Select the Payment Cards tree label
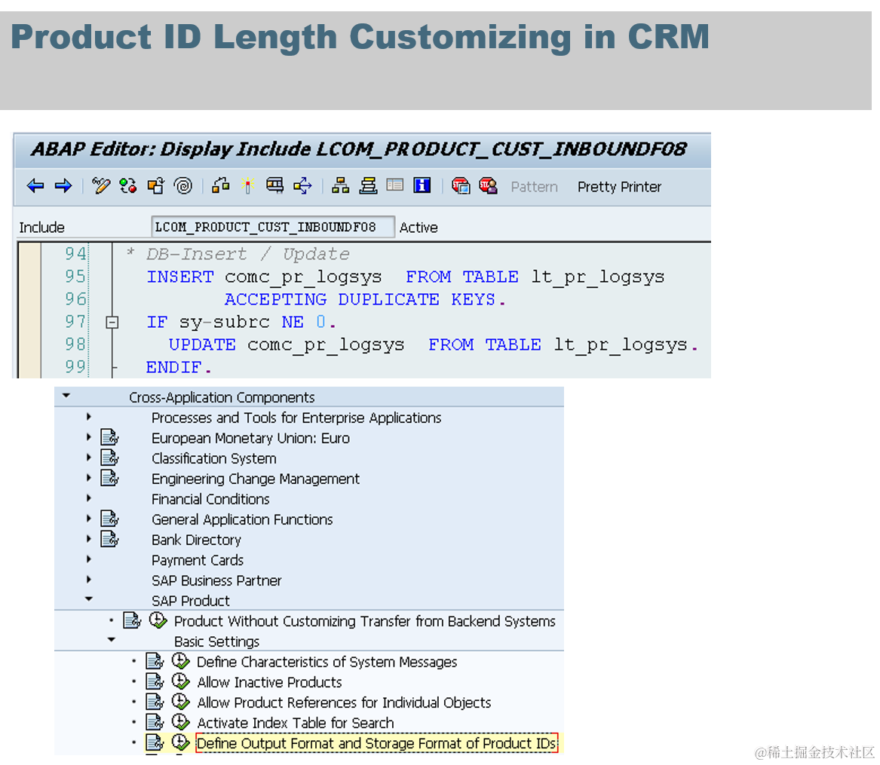The height and width of the screenshot is (765, 880). click(x=198, y=560)
